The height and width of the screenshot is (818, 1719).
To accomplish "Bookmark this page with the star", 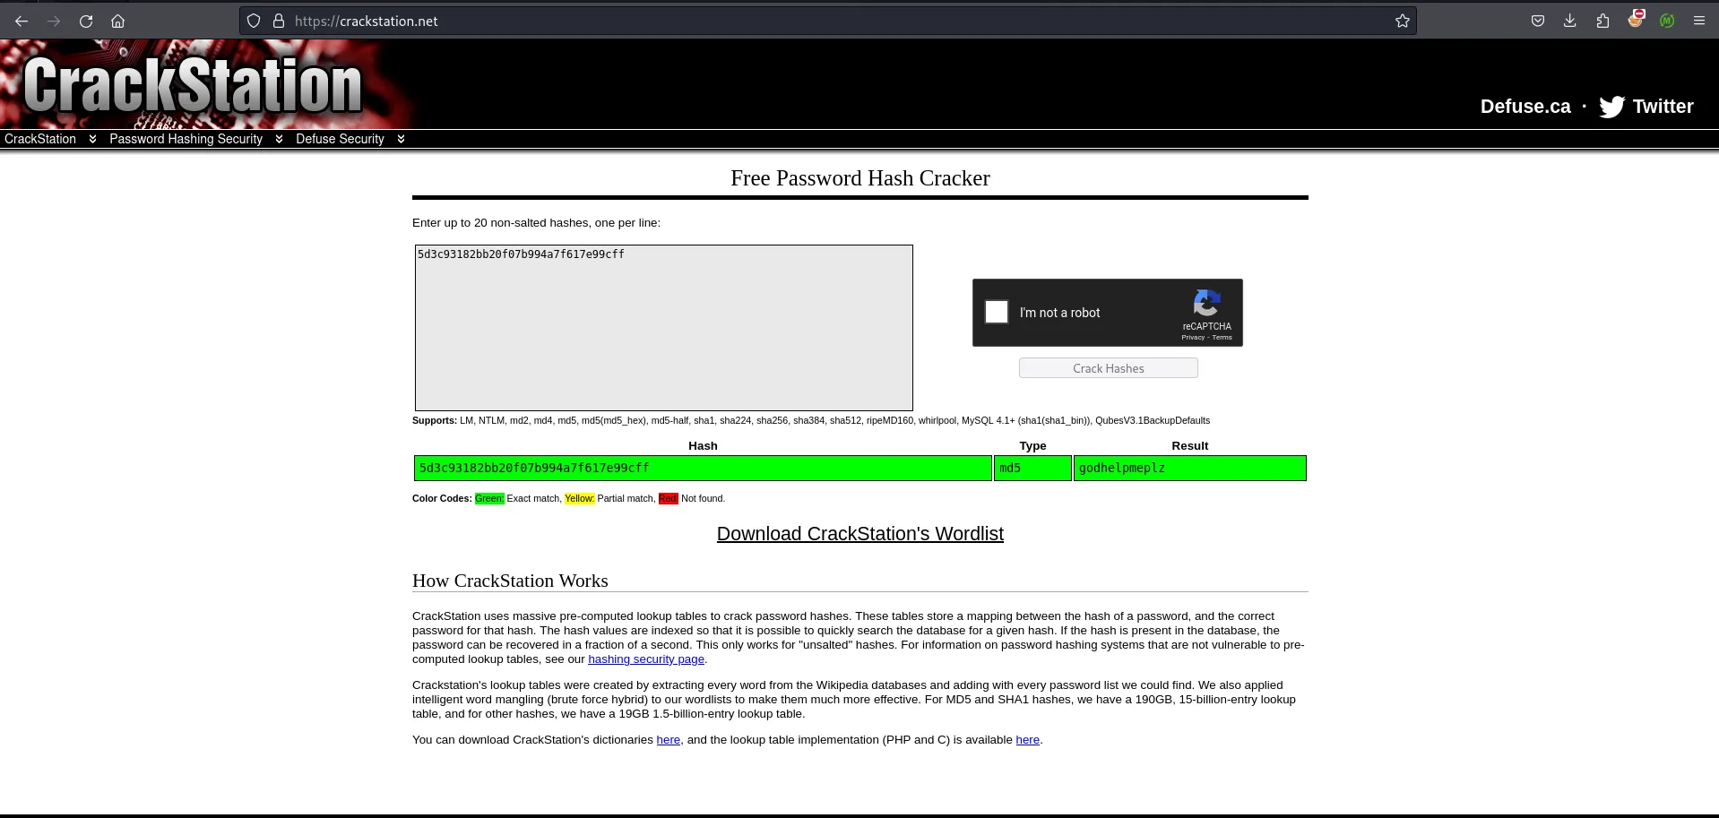I will (1403, 21).
